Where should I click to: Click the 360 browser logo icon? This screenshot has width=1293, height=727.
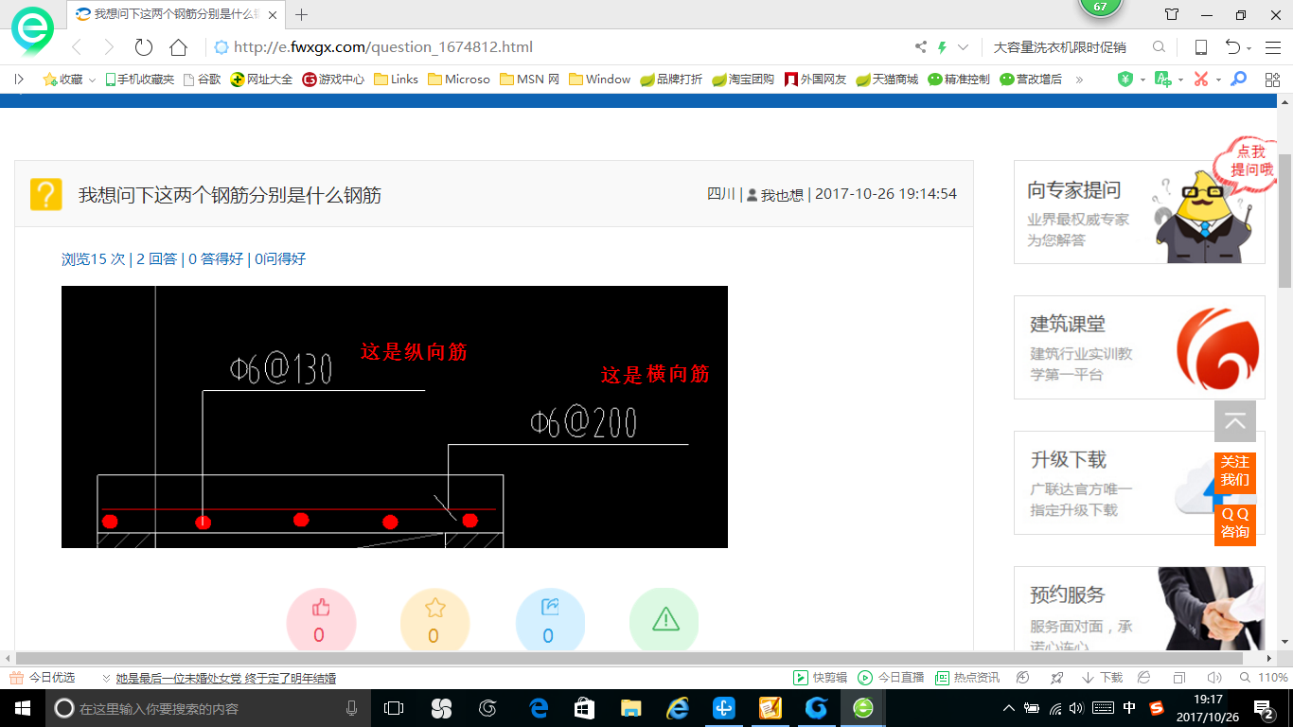click(33, 30)
